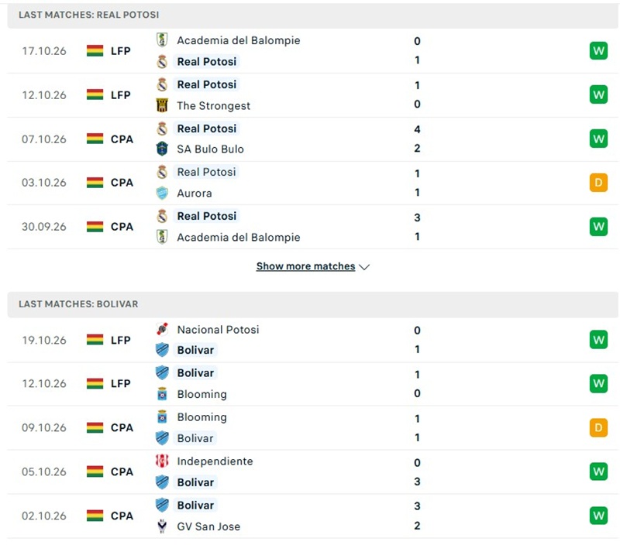Click Nacional Potosi team crest
This screenshot has height=545, width=620.
pyautogui.click(x=162, y=329)
